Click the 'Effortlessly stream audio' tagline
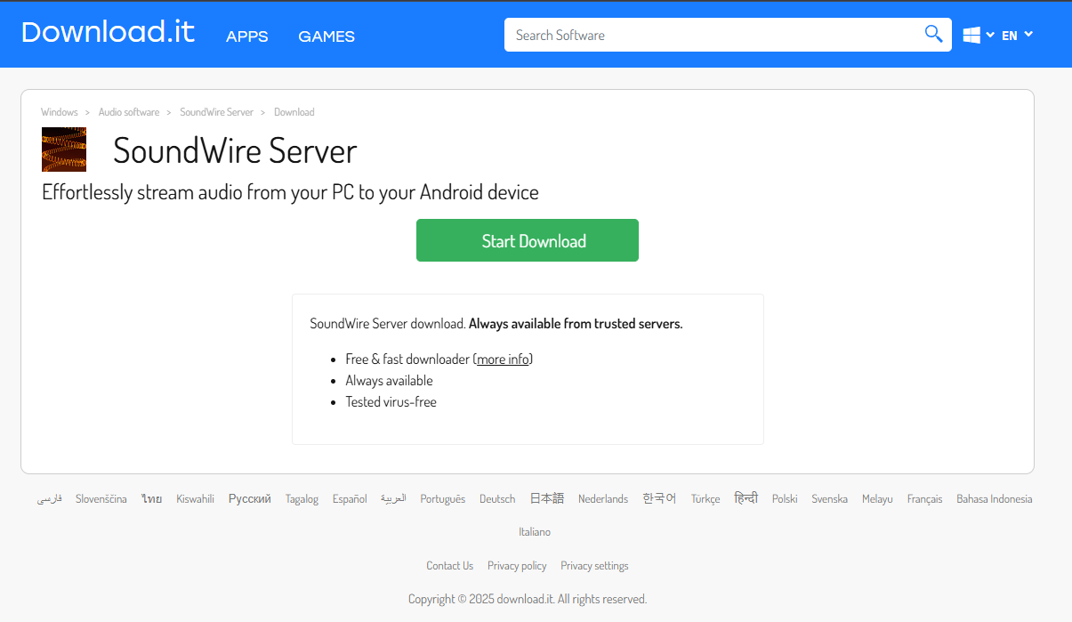 tap(290, 192)
